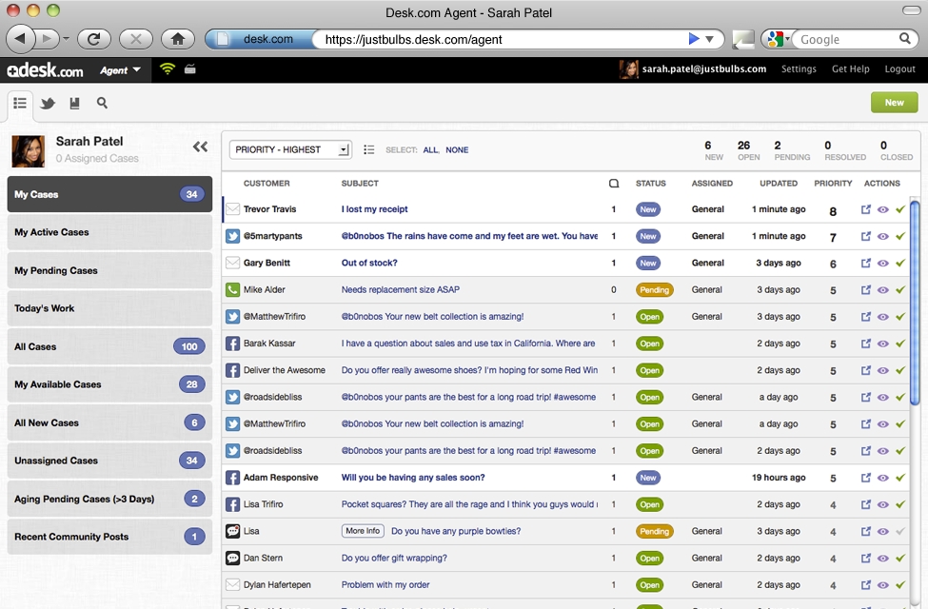This screenshot has width=928, height=609.
Task: Click chat icon for Lisa case
Action: (x=232, y=531)
